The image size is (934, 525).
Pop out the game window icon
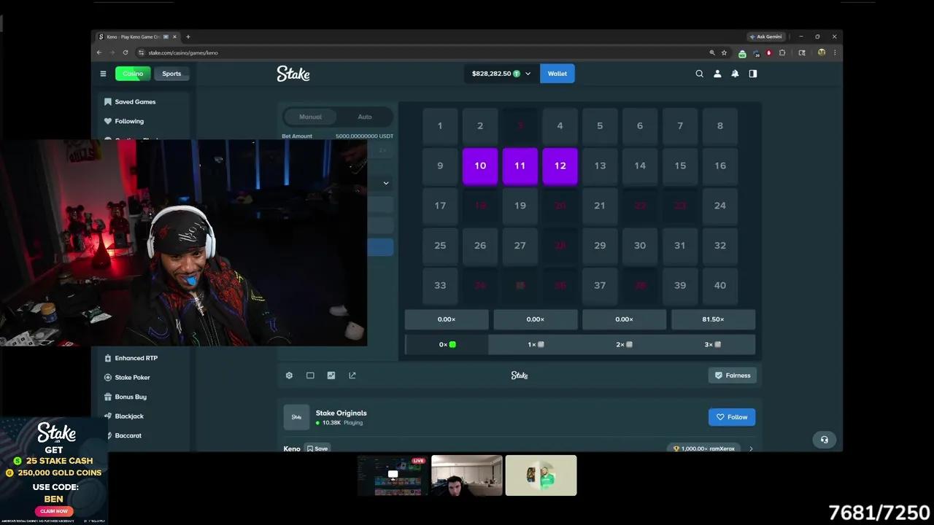[352, 376]
